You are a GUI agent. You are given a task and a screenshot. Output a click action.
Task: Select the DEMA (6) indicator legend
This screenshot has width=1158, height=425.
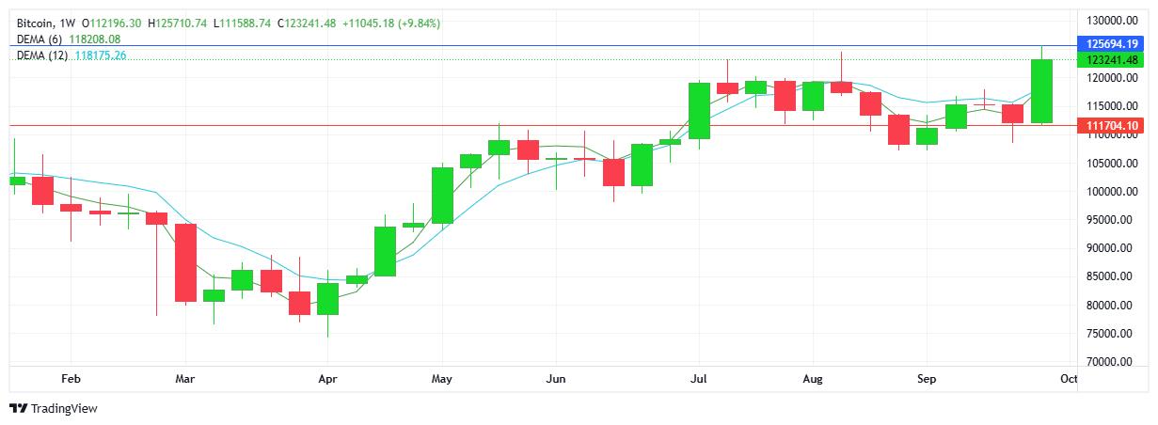point(40,39)
